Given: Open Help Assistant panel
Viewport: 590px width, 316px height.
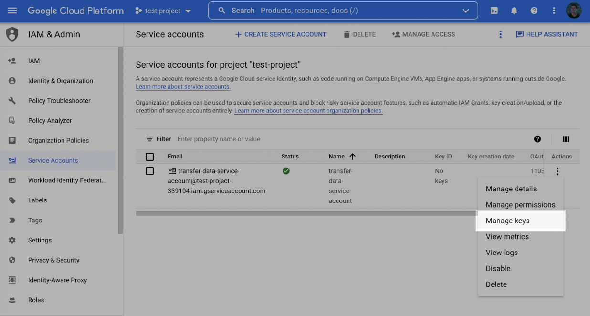Looking at the screenshot, I should pos(547,34).
